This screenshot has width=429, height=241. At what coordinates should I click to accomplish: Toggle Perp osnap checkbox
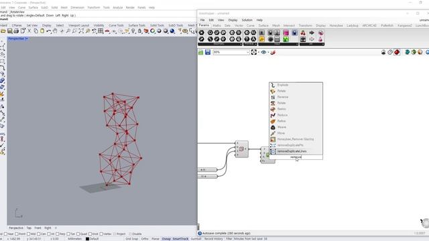coord(57,234)
